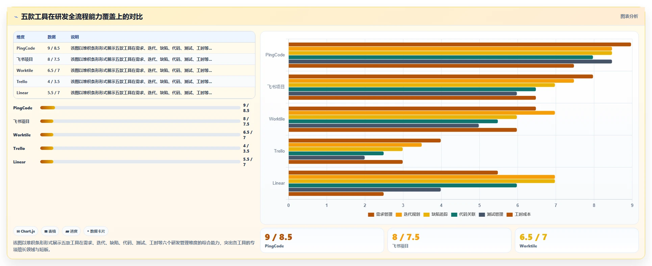Click the chart description paragraph below the tags
Screen dimensions: 652x266
coord(134,246)
